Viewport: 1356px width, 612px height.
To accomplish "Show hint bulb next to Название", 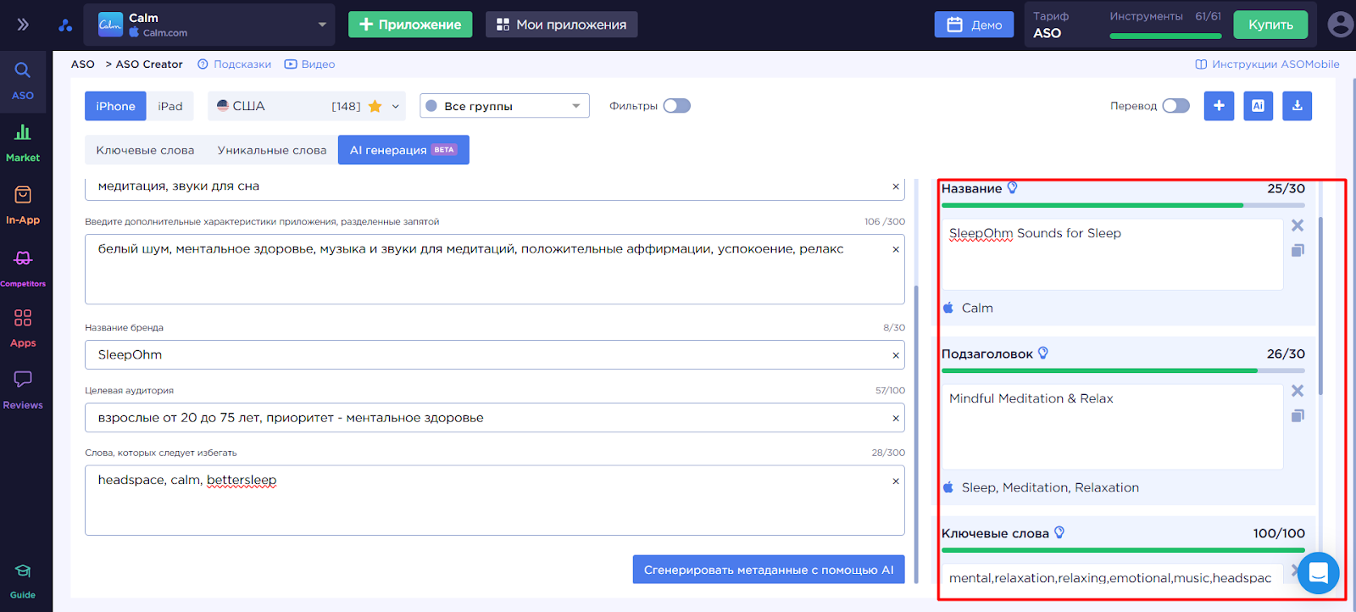I will click(1012, 187).
